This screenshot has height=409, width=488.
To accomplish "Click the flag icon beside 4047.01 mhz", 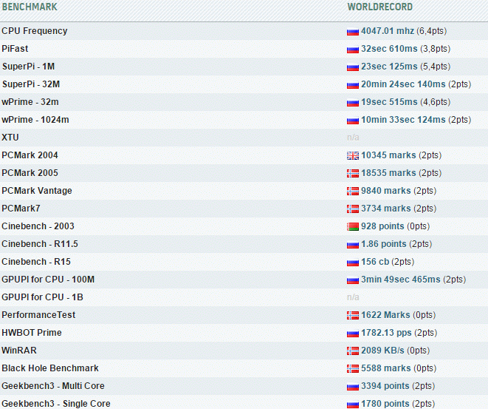I will pyautogui.click(x=353, y=32).
